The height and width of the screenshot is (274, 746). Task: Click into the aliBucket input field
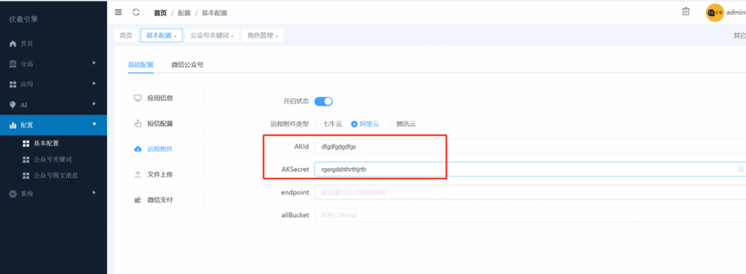coord(530,215)
